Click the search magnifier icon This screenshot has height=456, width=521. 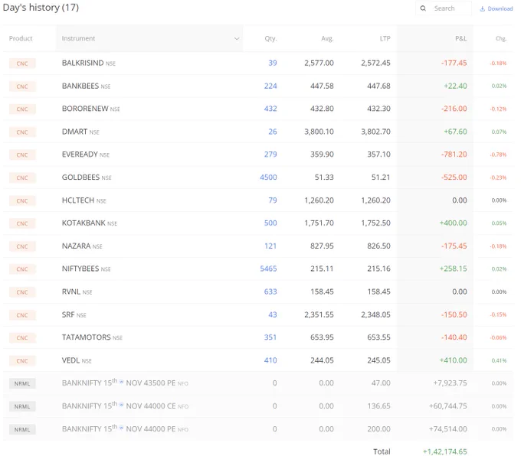(x=423, y=8)
